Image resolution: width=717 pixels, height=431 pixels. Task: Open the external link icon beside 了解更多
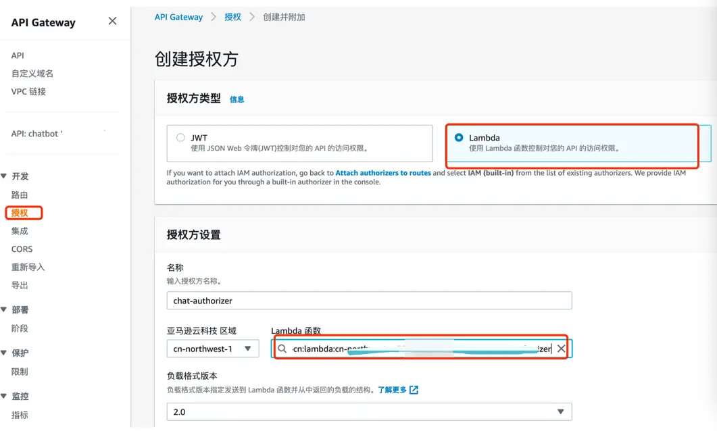tap(414, 390)
